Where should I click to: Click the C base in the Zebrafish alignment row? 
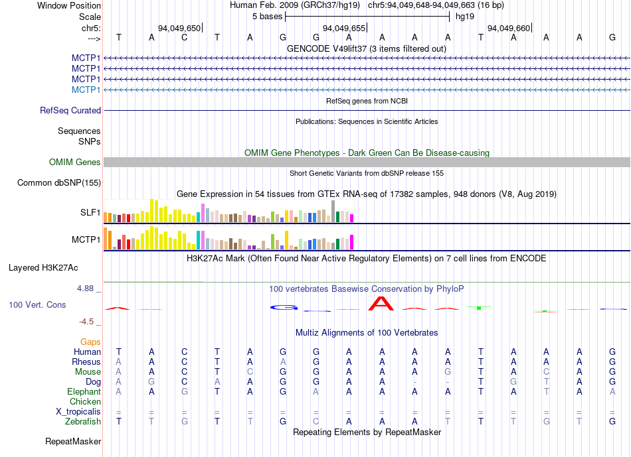316,421
